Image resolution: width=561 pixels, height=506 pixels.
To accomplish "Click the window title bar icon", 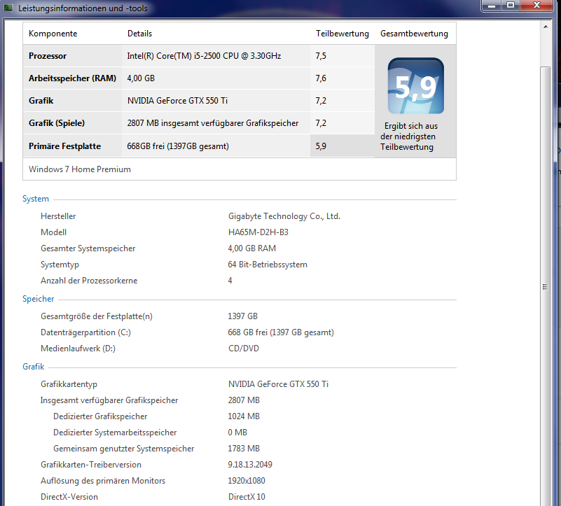I will (8, 8).
